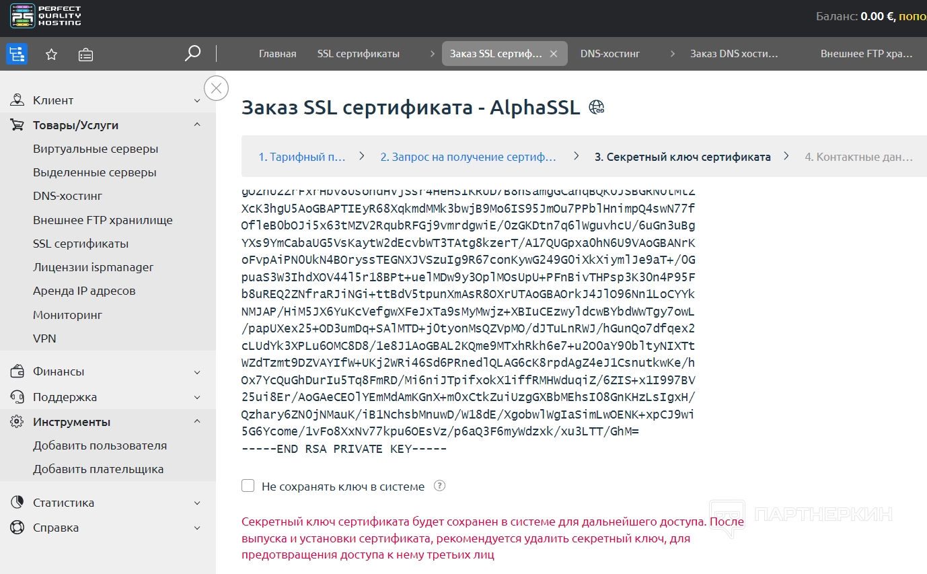Image resolution: width=927 pixels, height=574 pixels.
Task: Click the Товары/Услуги cart icon
Action: (x=17, y=125)
